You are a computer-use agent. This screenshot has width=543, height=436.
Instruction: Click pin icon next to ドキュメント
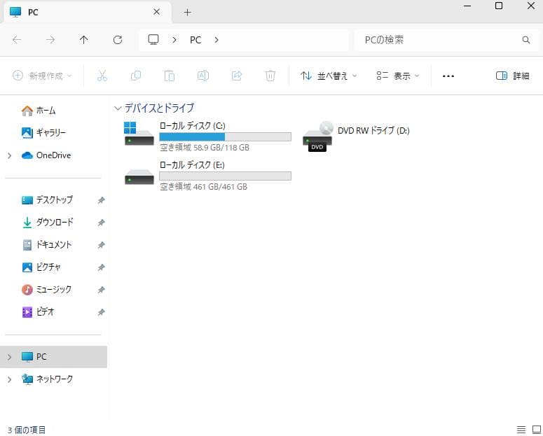coord(101,245)
